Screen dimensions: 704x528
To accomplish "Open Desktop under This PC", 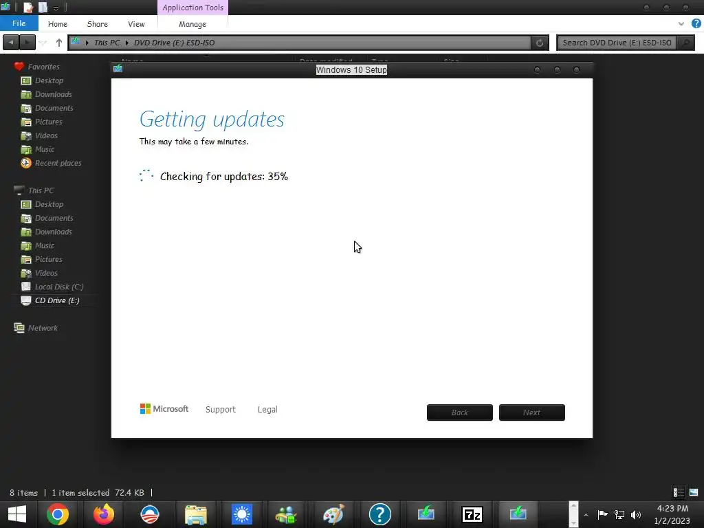I will point(49,204).
